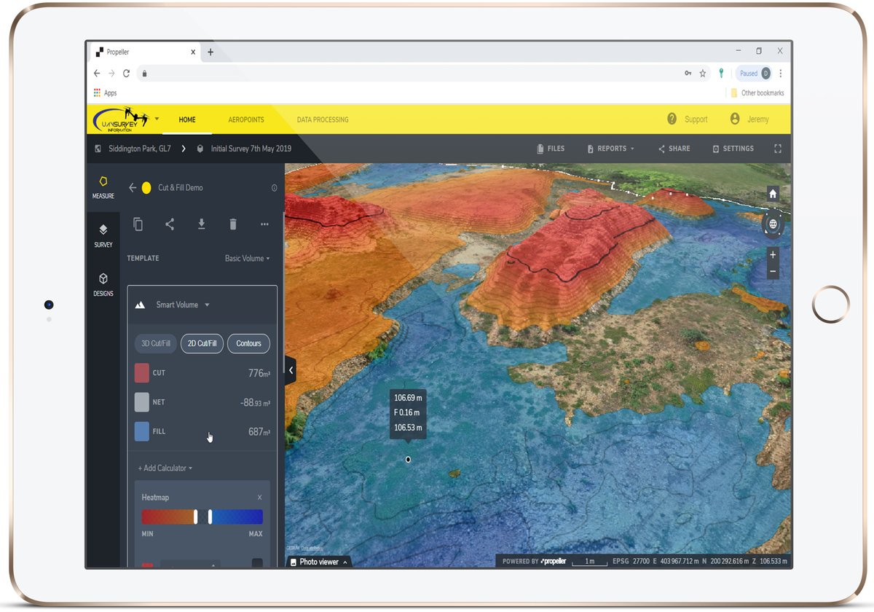Open Support help link

pyautogui.click(x=688, y=119)
